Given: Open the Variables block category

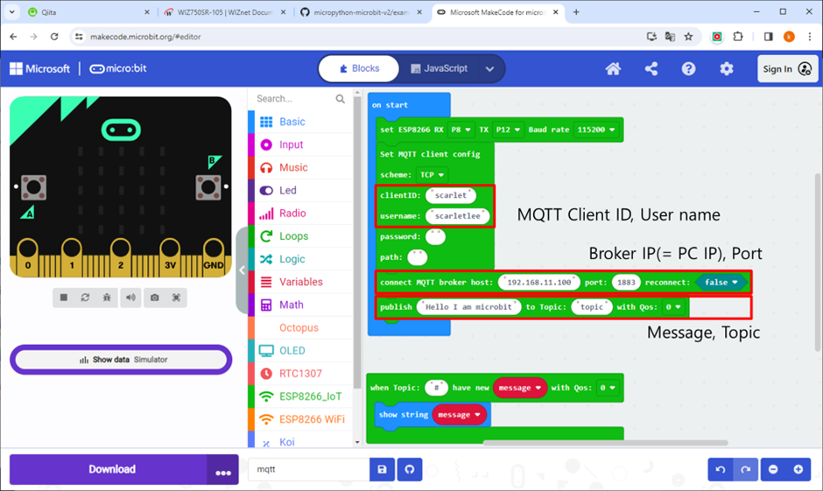Looking at the screenshot, I should (300, 282).
